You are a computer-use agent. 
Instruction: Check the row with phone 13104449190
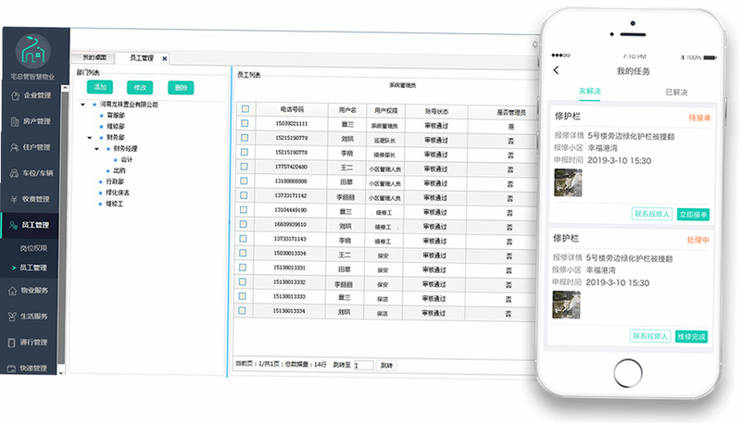coord(244,209)
